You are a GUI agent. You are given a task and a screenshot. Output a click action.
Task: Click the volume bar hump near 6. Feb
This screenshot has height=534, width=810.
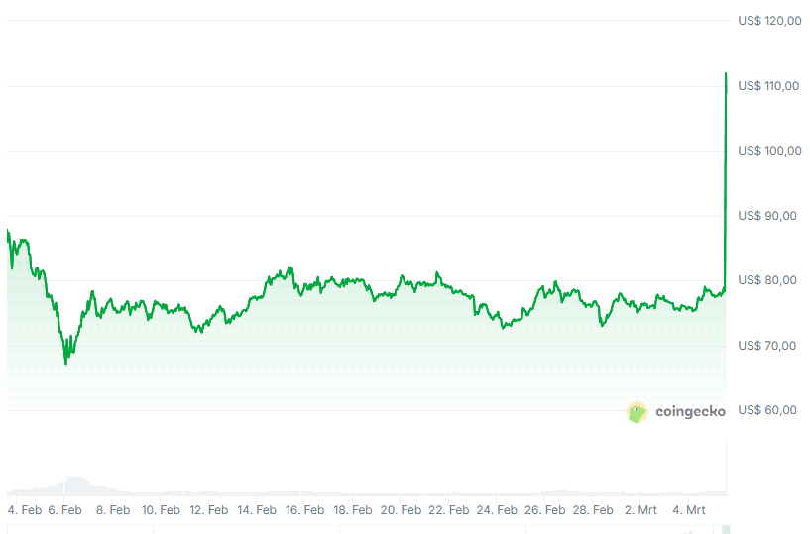pyautogui.click(x=71, y=483)
